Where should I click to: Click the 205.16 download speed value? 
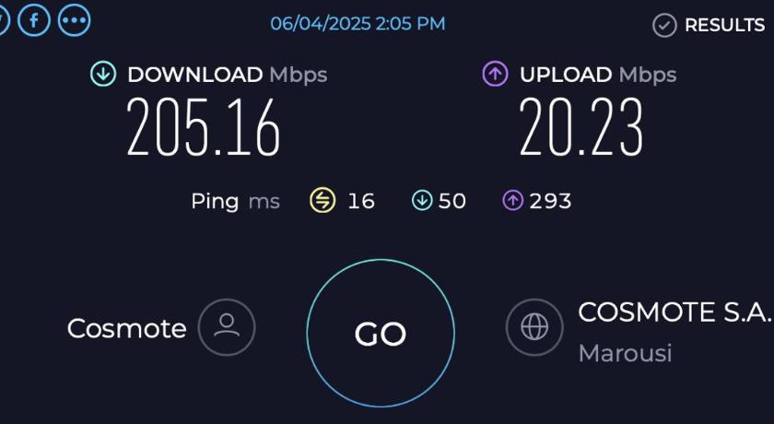(x=204, y=127)
